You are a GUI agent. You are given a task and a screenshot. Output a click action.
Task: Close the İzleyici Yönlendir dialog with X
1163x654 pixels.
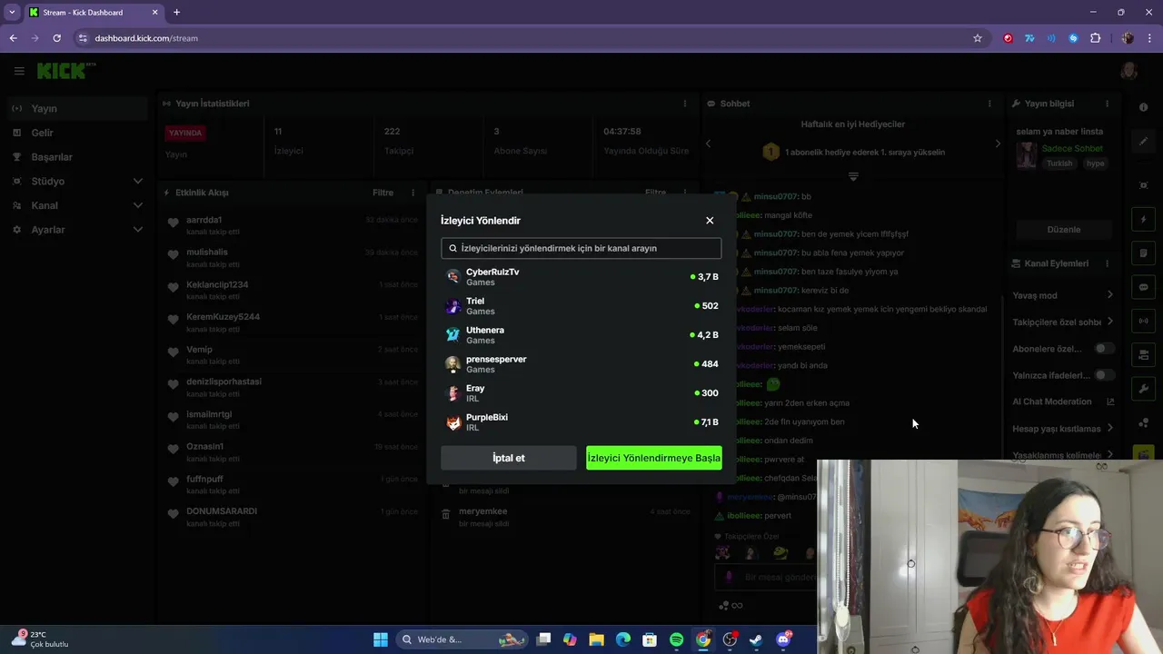click(x=710, y=221)
